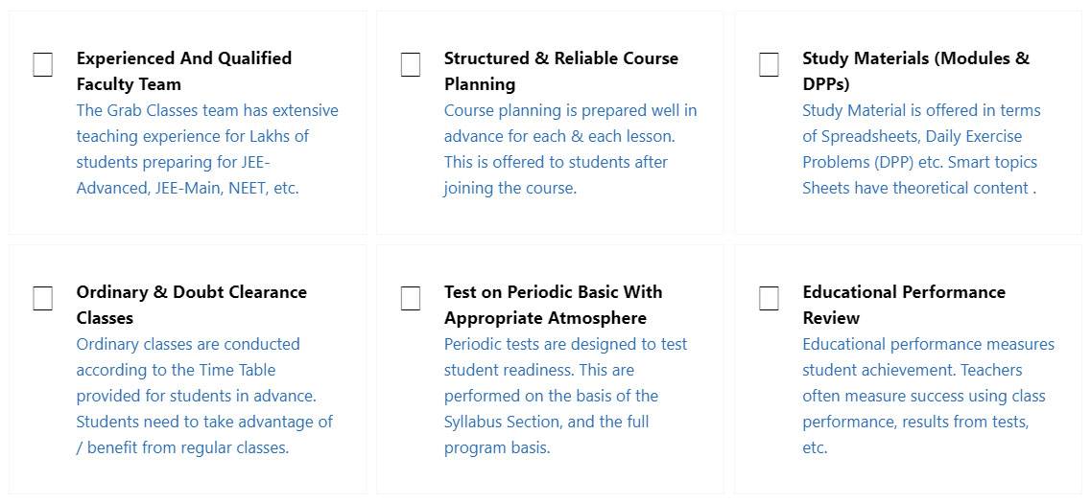The image size is (1091, 503).
Task: Select the Ordinary & Doubt Clearance Classes title
Action: click(191, 305)
